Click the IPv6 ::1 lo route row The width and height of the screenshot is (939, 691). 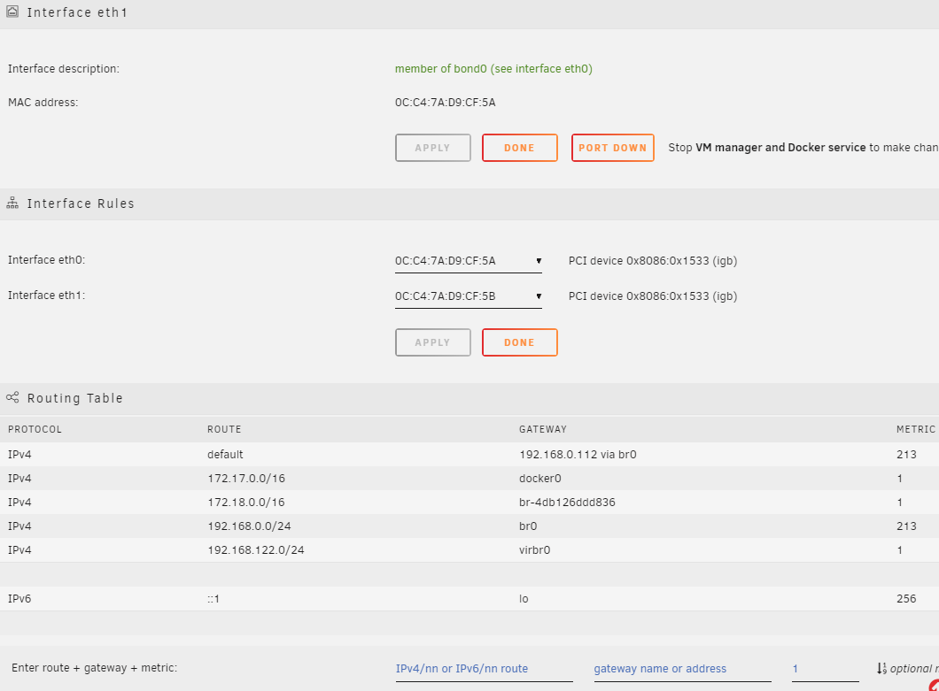(469, 598)
